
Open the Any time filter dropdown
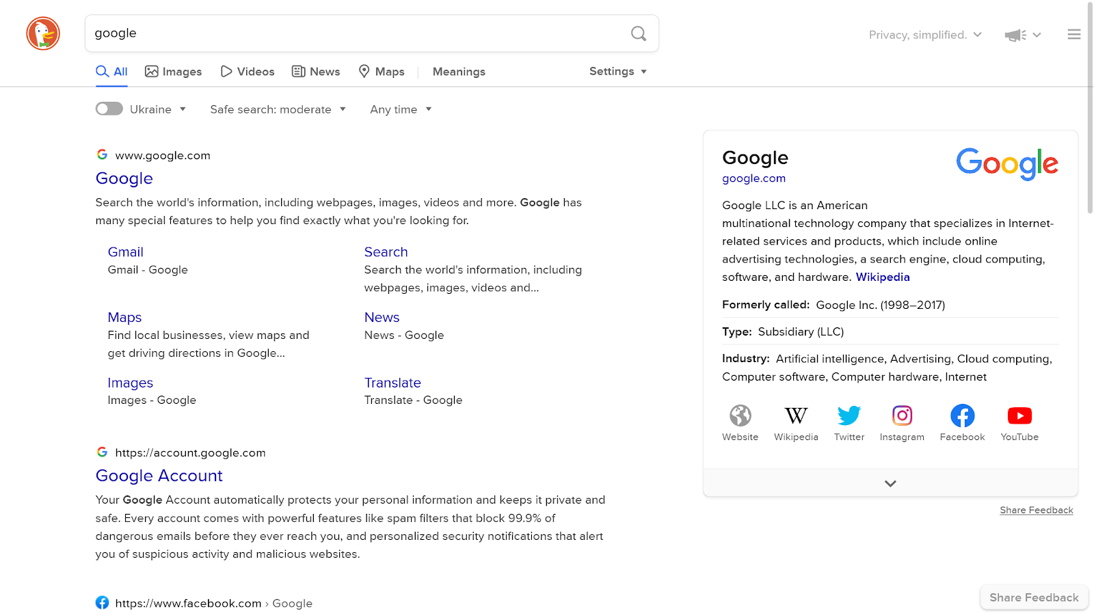(x=401, y=109)
